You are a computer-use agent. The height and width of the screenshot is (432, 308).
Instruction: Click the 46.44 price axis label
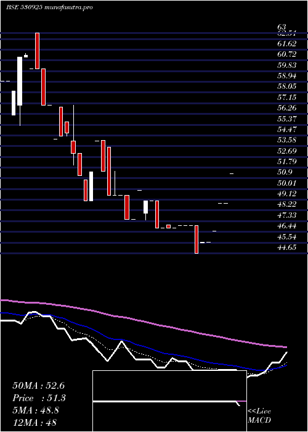coord(287,226)
